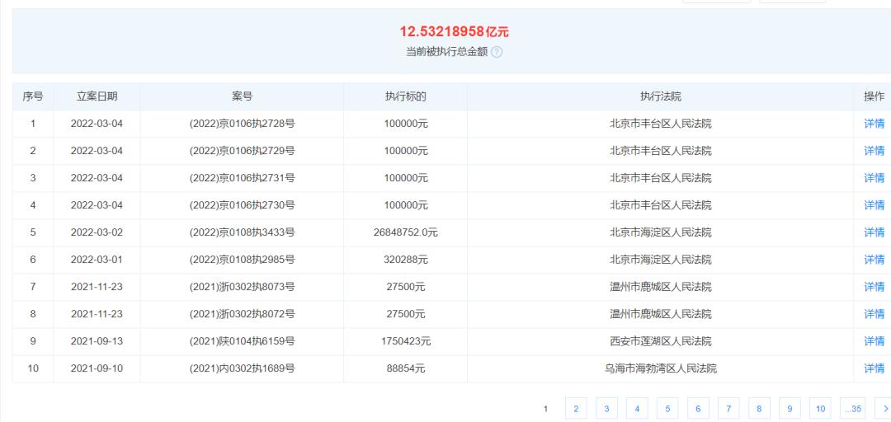The width and height of the screenshot is (891, 422).
Task: Open 详情 for case 京0106执2728号
Action: coord(874,124)
